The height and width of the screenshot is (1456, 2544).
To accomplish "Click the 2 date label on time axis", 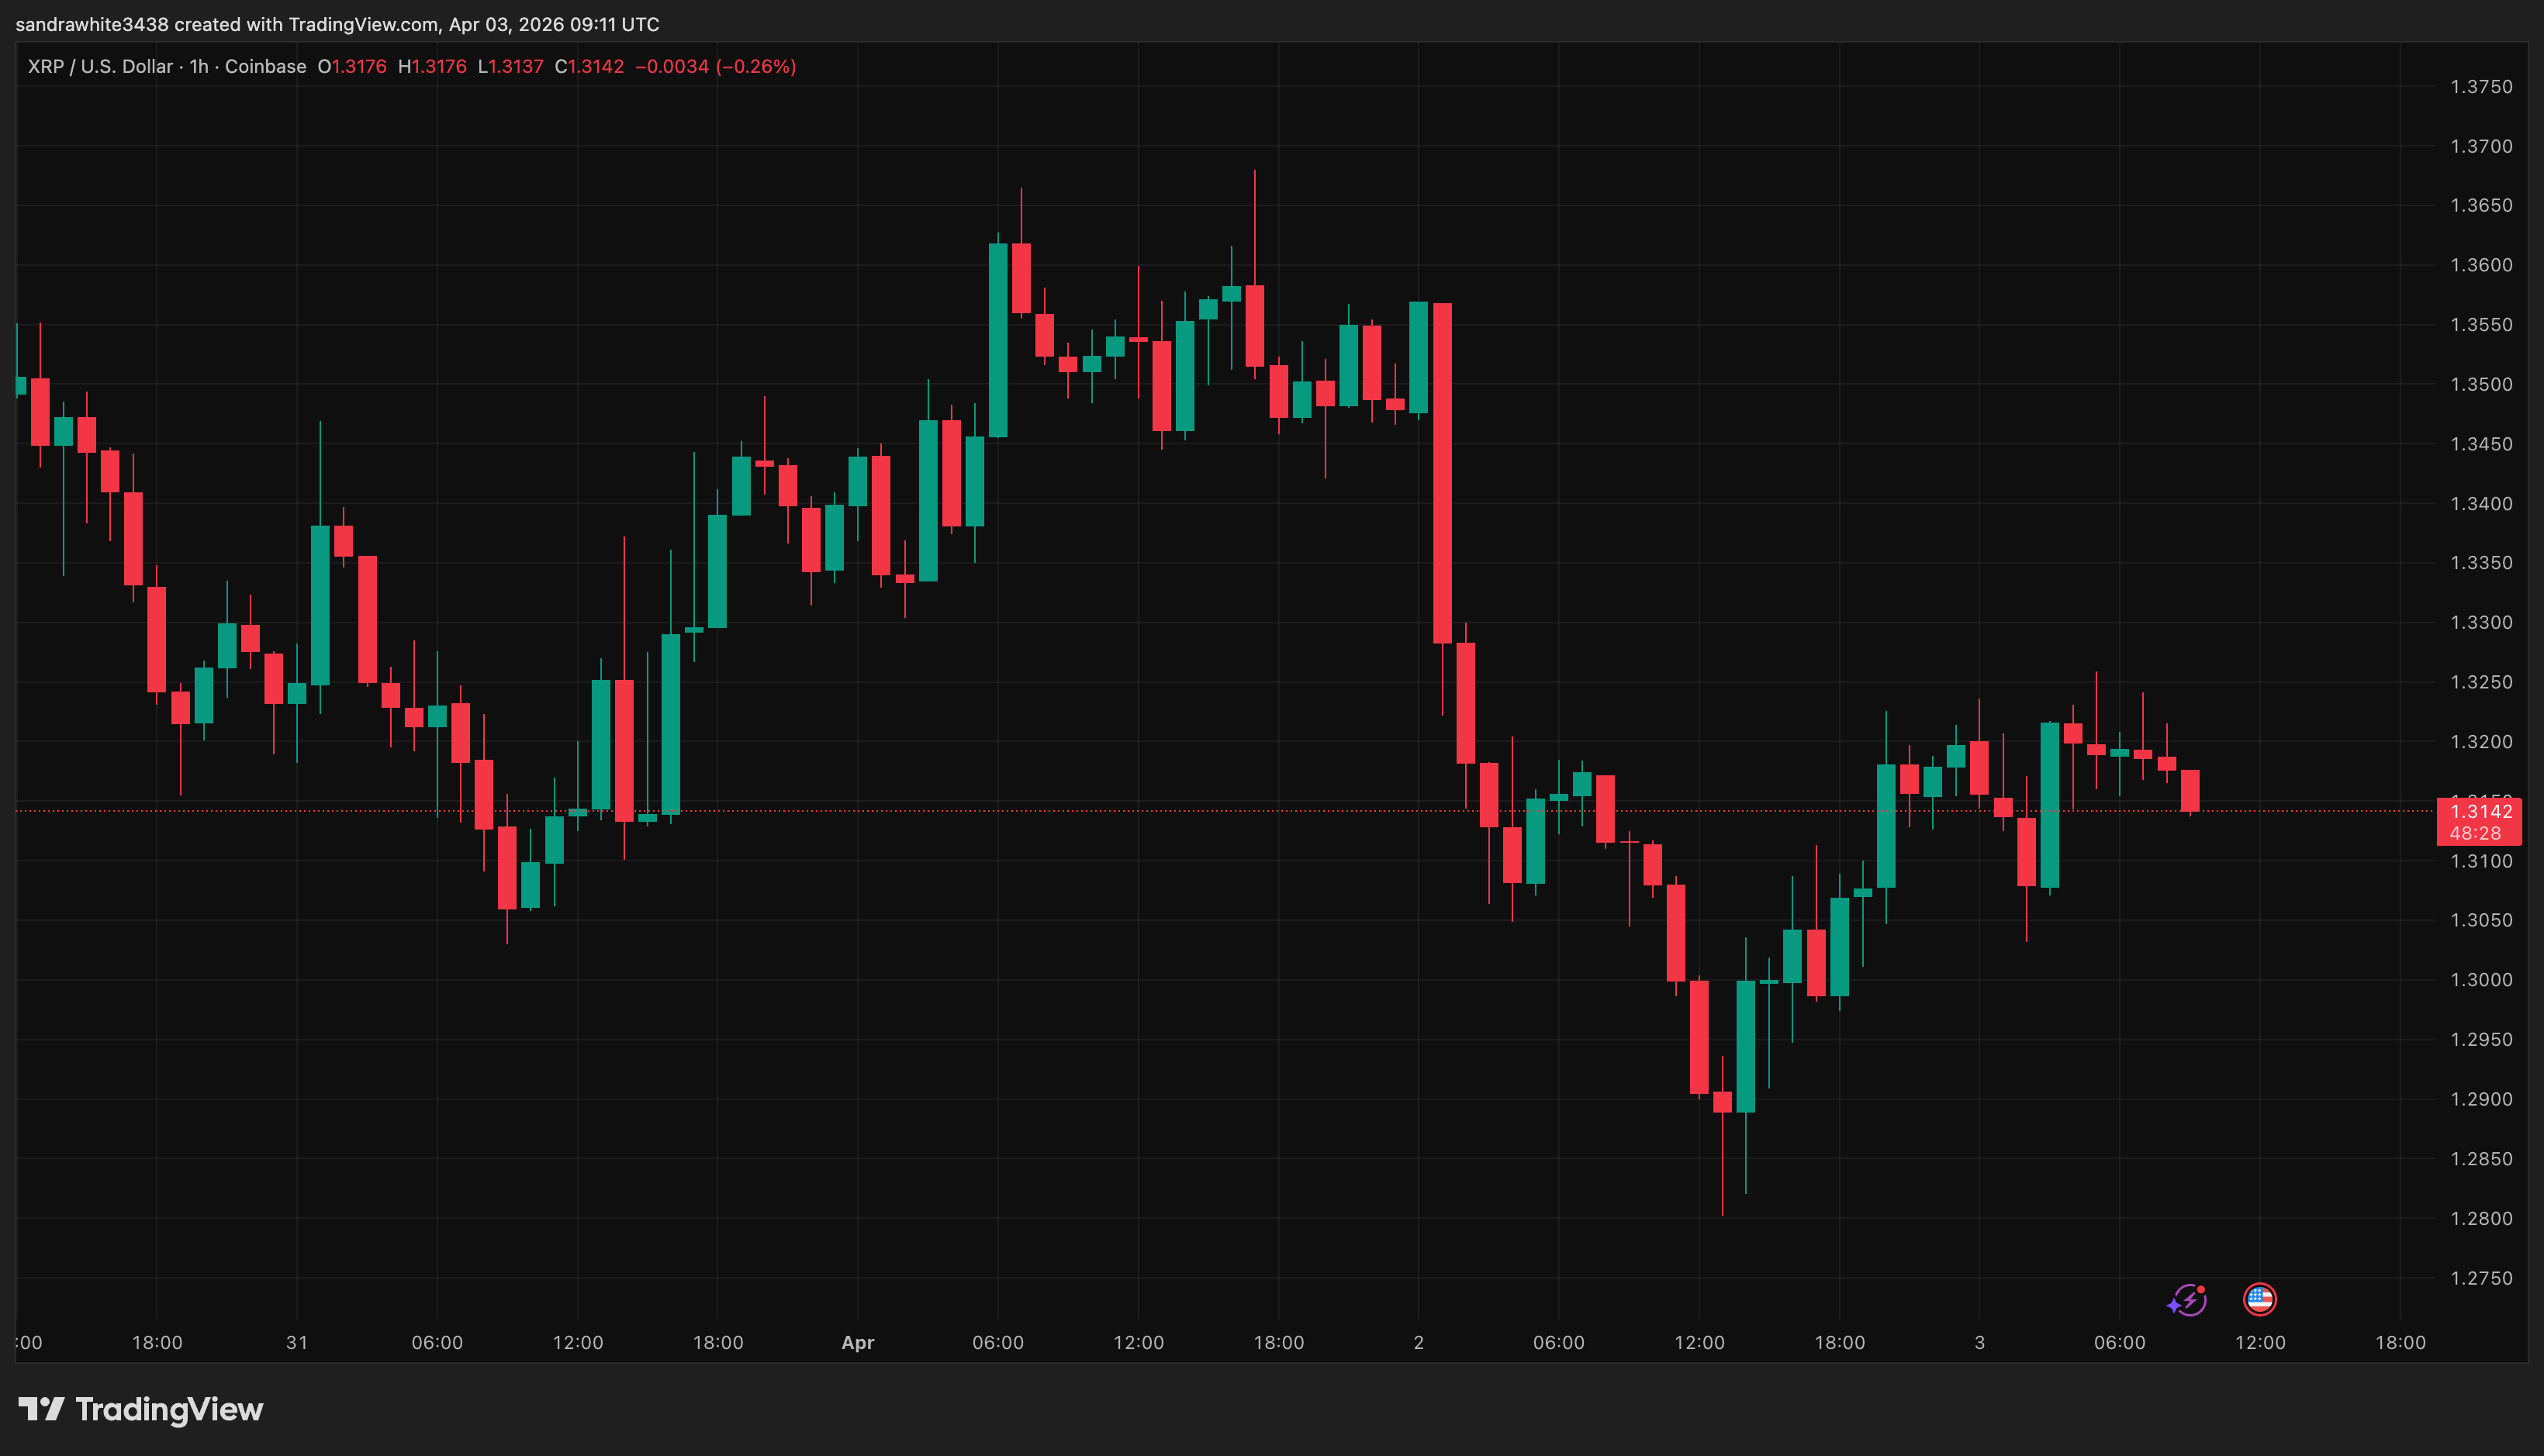I will click(1418, 1343).
